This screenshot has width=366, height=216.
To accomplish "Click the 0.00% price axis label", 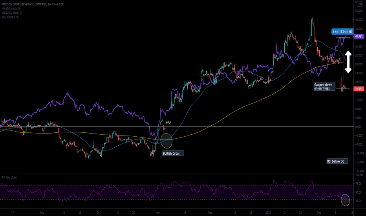I will tap(359, 127).
